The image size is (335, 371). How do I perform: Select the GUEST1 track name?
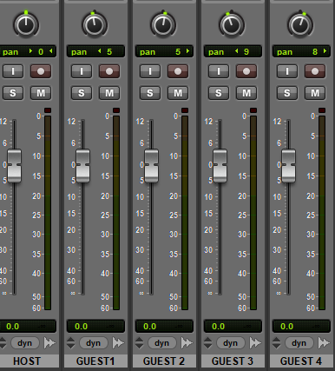95,361
